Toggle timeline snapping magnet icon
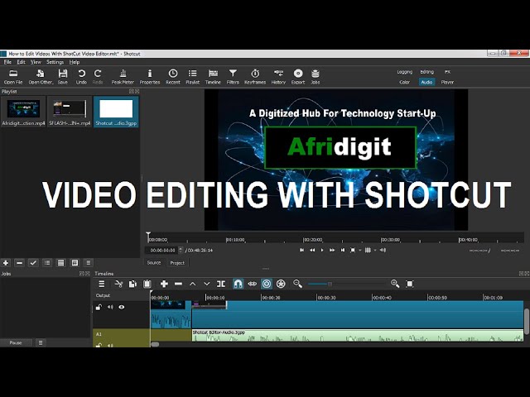This screenshot has width=530, height=397. [238, 284]
